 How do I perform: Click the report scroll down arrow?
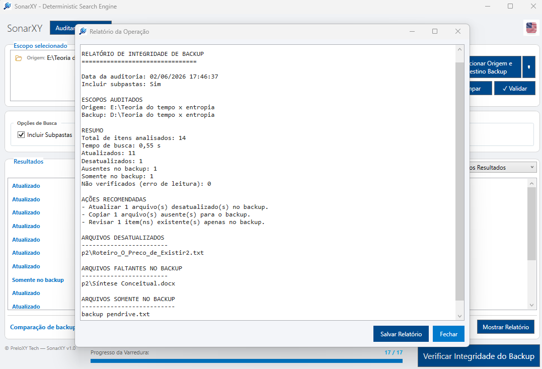[460, 316]
